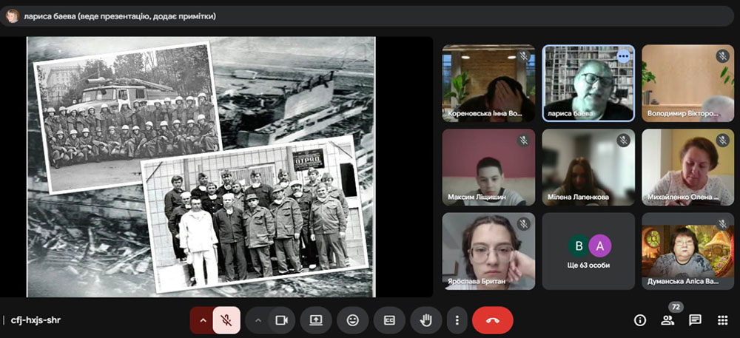Expand video settings arrow next to camera
The height and width of the screenshot is (338, 740).
click(x=258, y=320)
